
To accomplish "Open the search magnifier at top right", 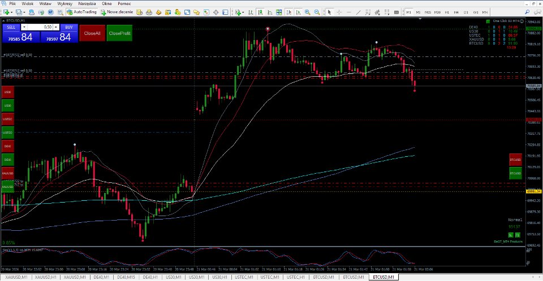I will click(527, 12).
